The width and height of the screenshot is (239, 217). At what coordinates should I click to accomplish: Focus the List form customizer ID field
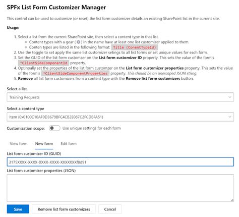click(120, 162)
